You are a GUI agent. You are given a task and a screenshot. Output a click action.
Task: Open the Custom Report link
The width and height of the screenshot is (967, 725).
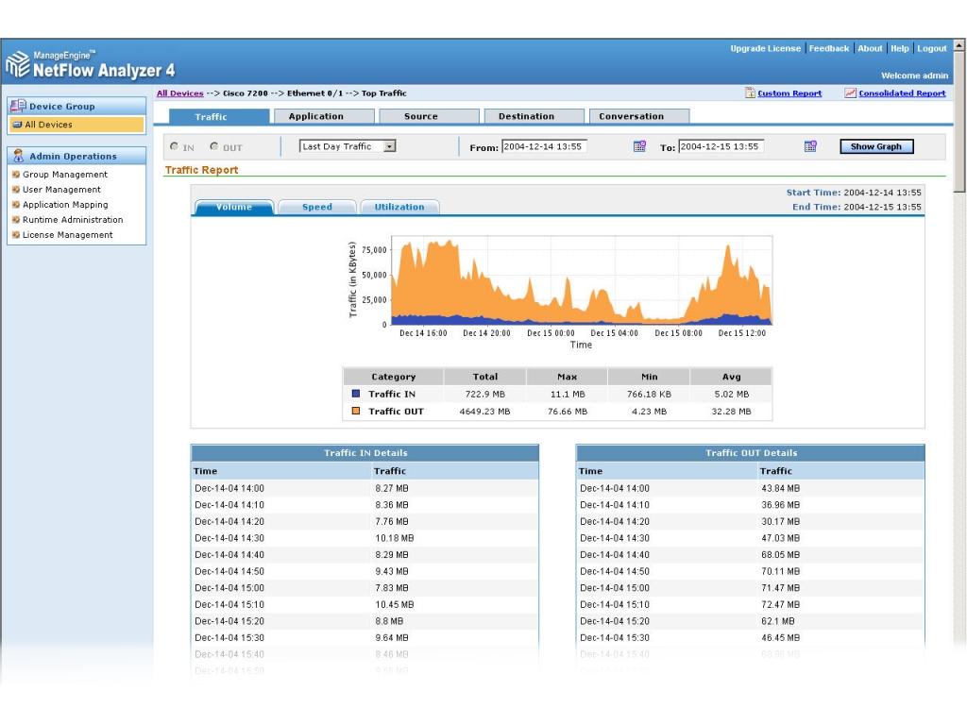789,93
